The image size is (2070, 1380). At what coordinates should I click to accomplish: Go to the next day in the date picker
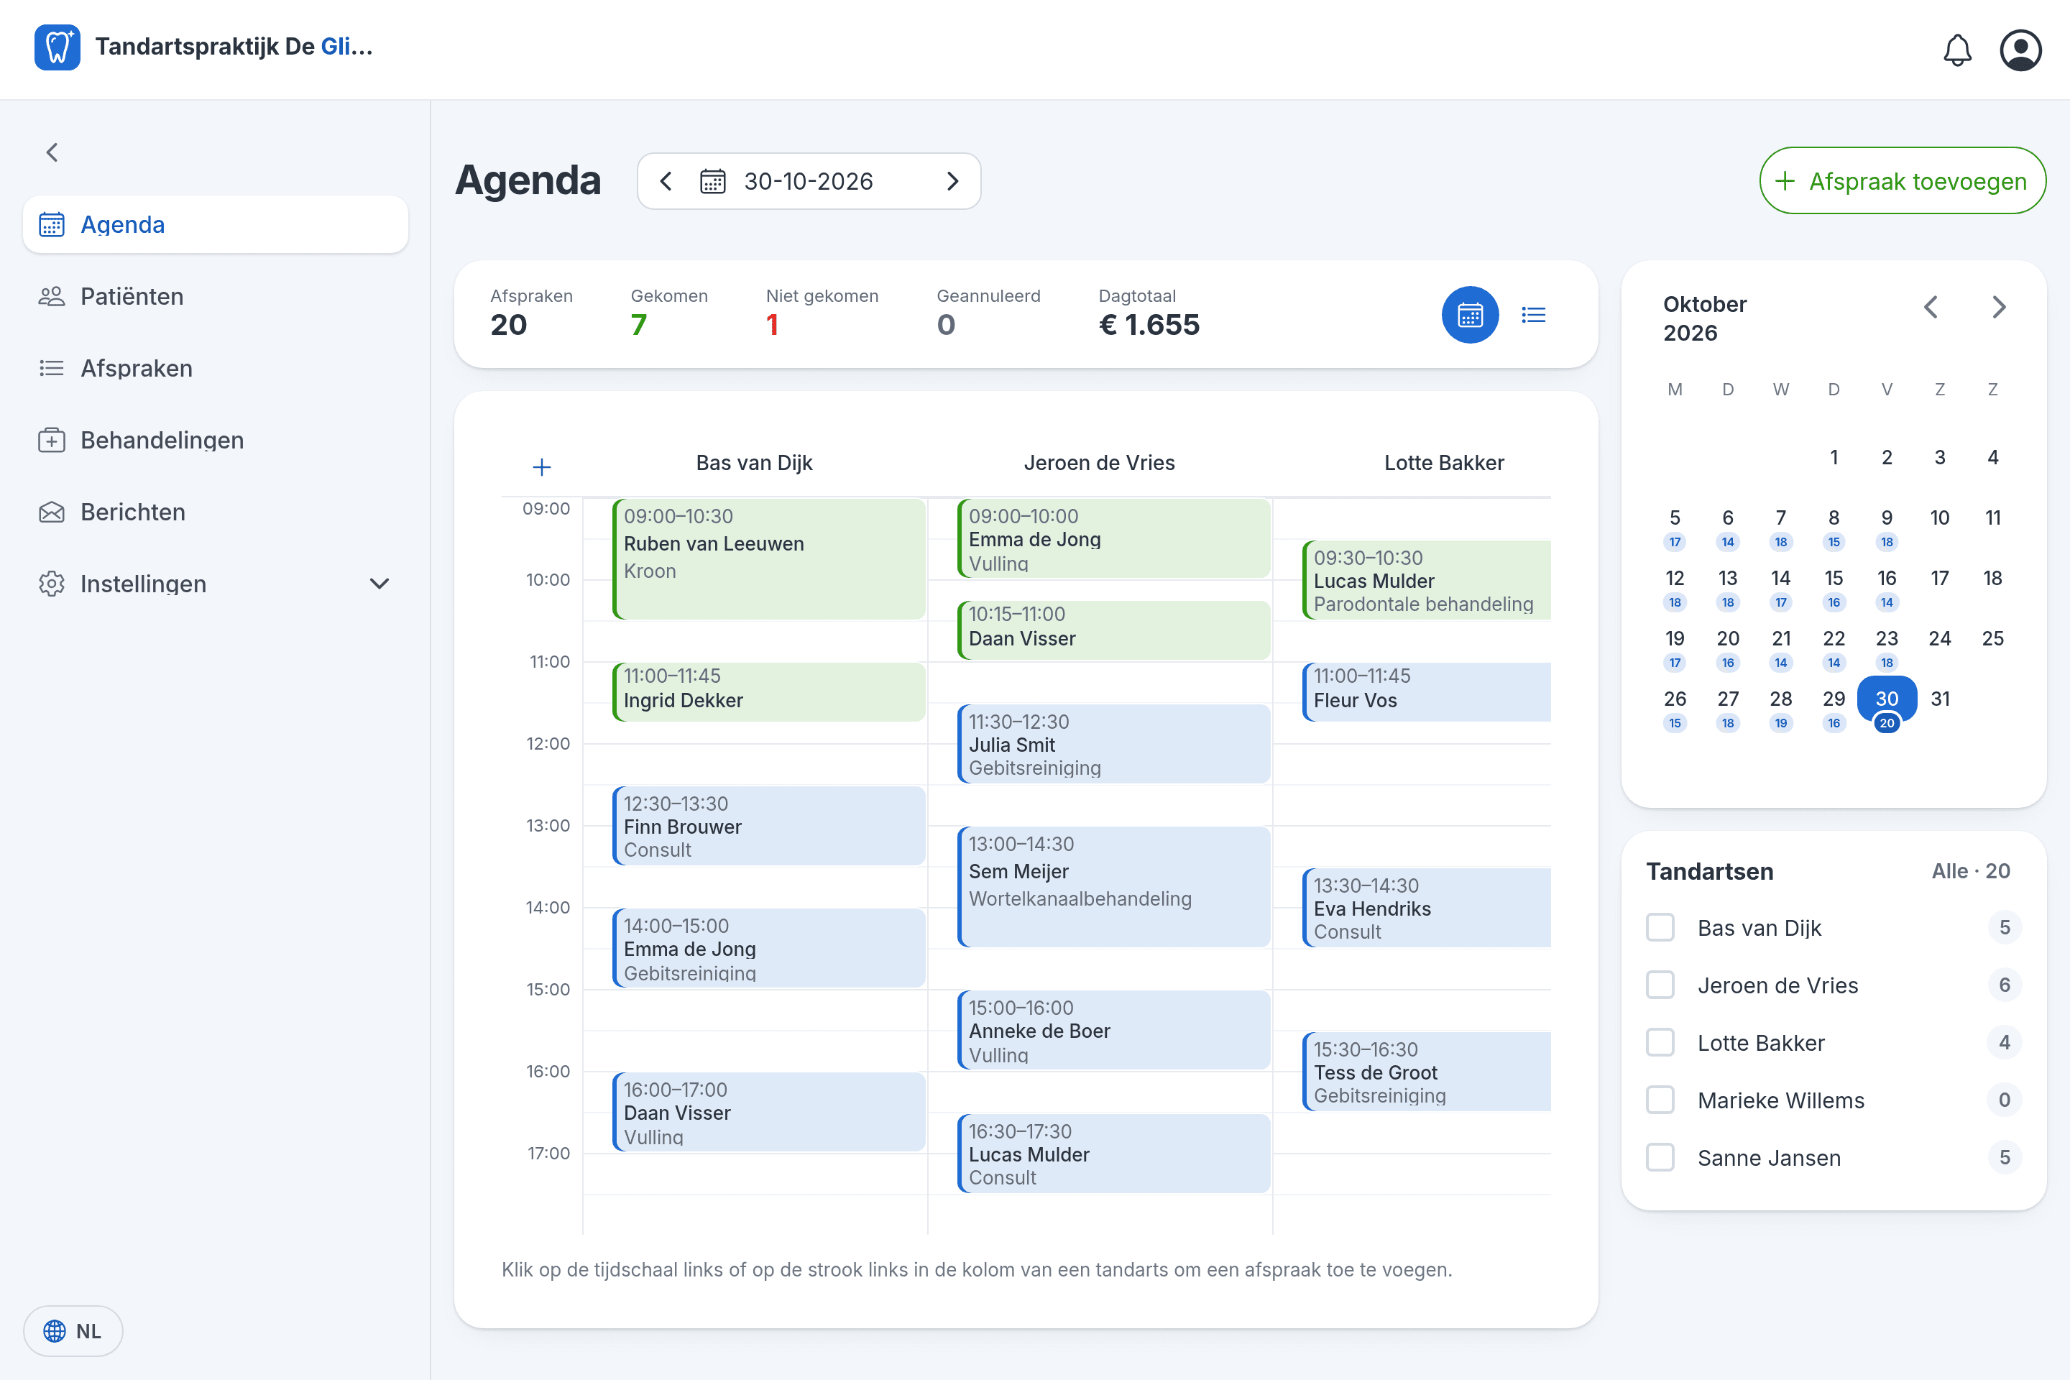[x=952, y=181]
